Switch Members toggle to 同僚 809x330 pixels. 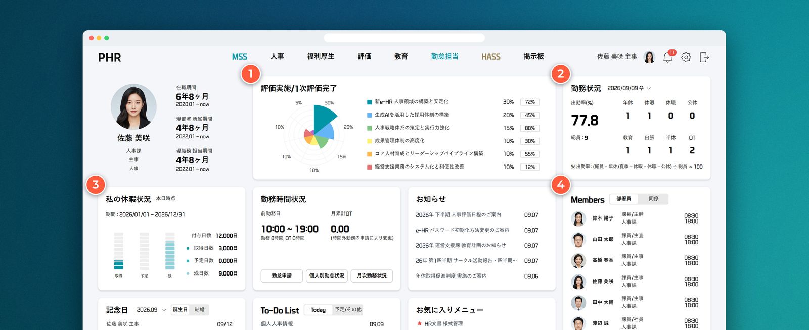point(654,199)
